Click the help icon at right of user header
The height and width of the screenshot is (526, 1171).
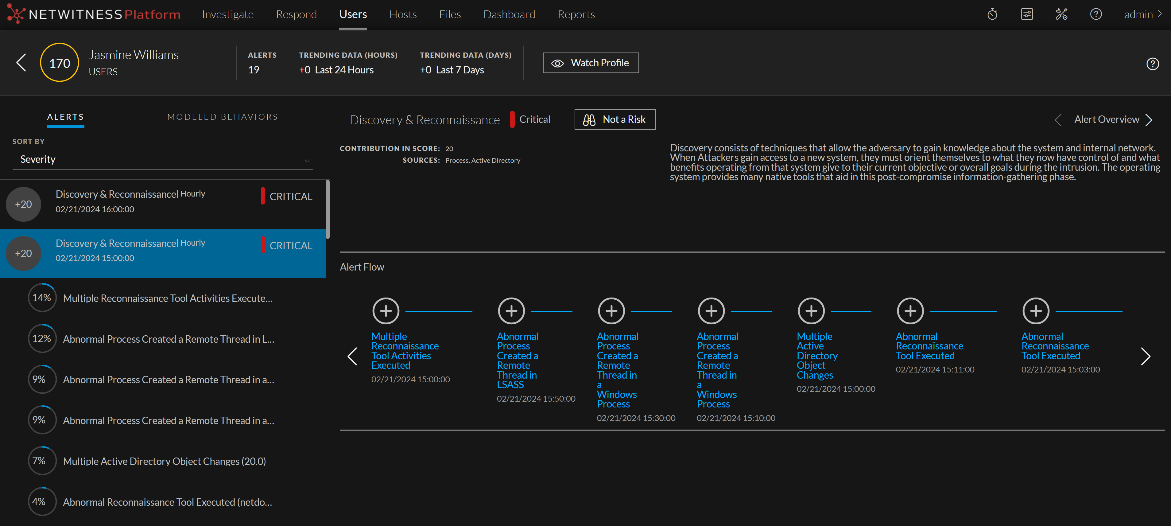click(1152, 64)
